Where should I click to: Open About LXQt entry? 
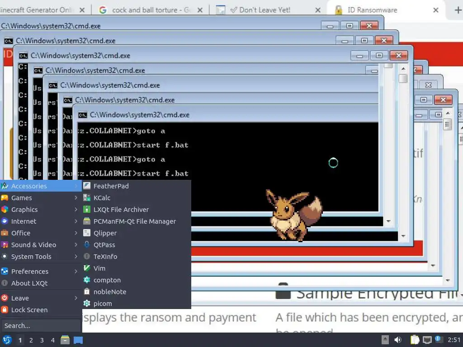coord(41,283)
